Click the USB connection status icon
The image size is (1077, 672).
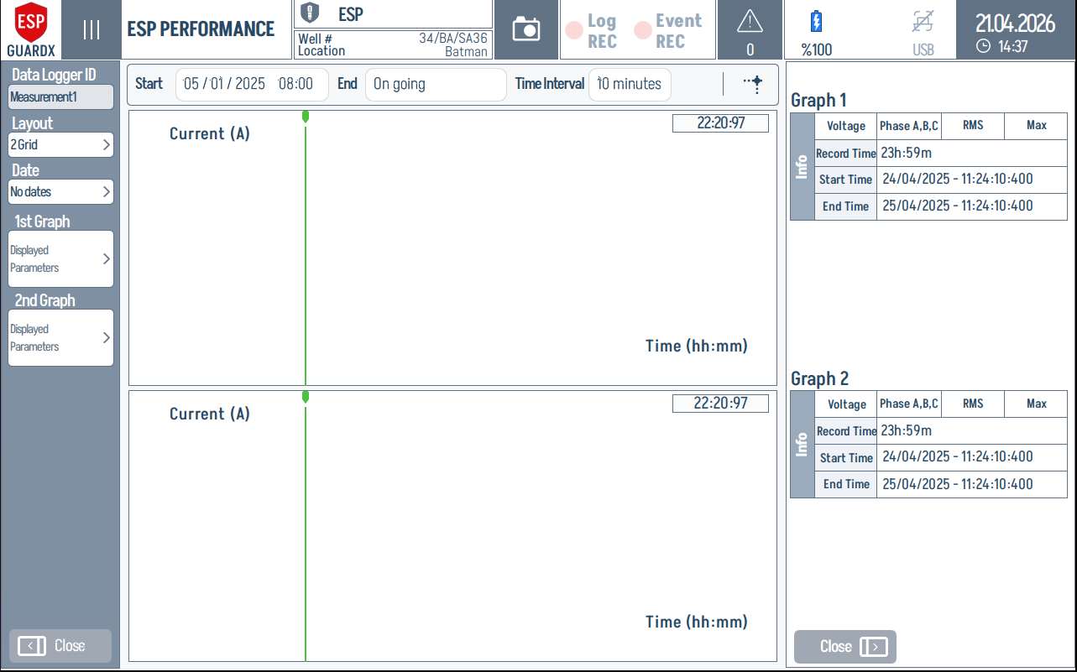coord(923,23)
